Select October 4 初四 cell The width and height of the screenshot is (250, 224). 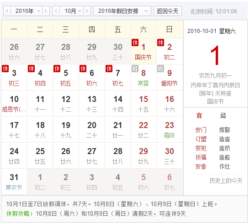point(40,77)
